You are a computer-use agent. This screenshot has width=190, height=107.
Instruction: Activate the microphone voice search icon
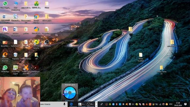pos(64,104)
